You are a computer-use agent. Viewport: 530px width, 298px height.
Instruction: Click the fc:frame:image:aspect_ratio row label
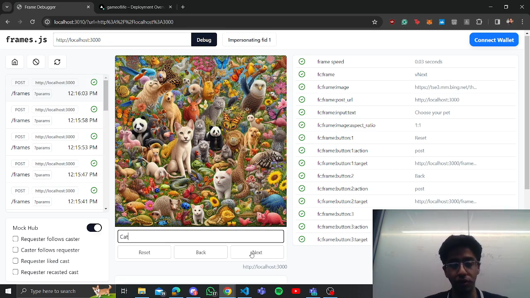click(x=347, y=125)
